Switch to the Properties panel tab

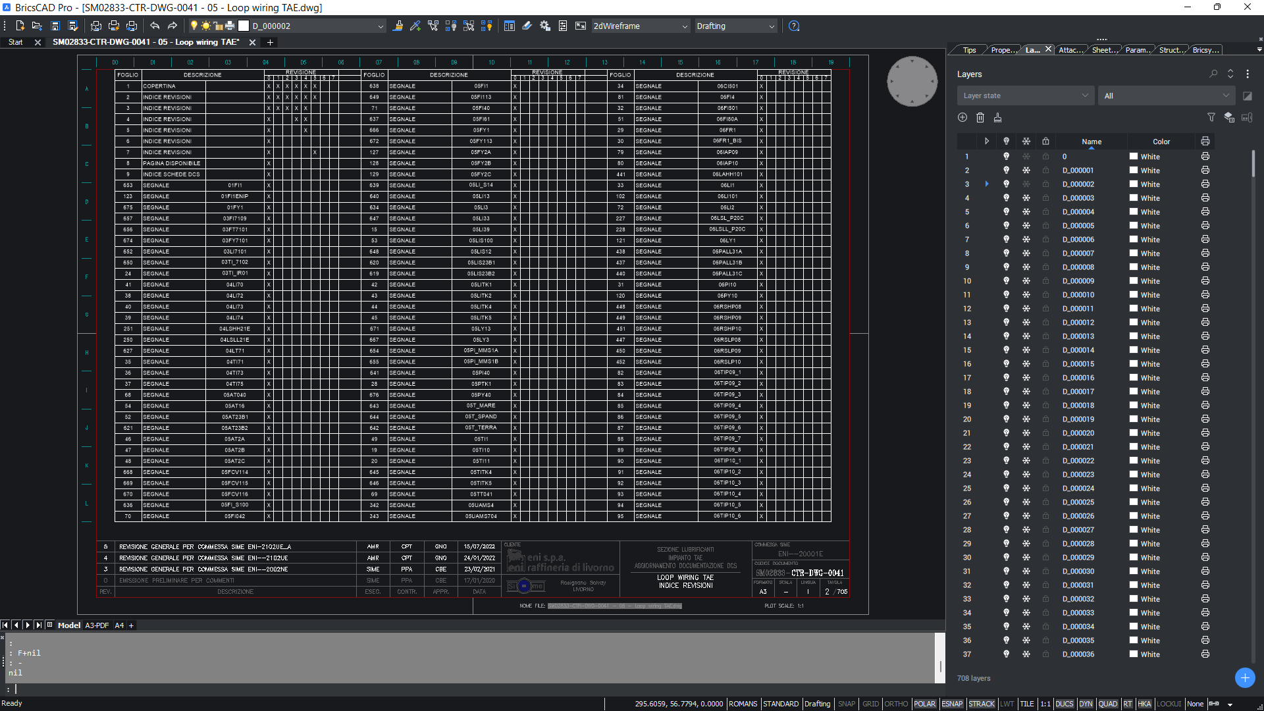point(1003,50)
